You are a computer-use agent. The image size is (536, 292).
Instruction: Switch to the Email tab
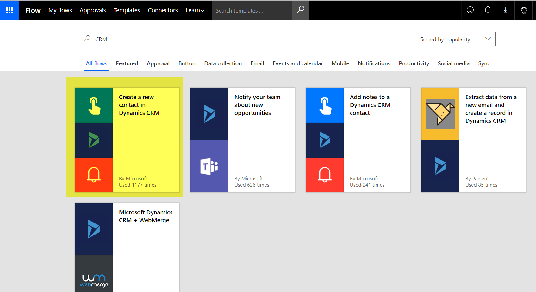[257, 63]
